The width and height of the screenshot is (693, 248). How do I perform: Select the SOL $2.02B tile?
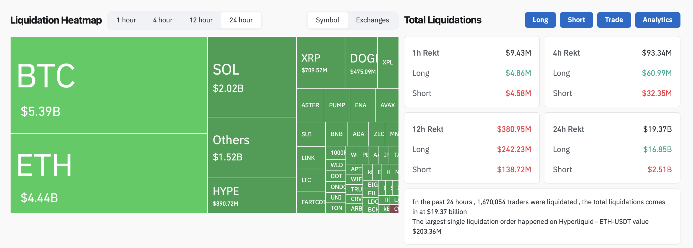252,77
